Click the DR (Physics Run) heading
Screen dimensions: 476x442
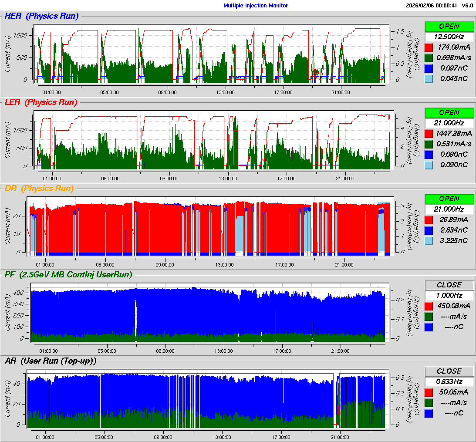pyautogui.click(x=39, y=189)
